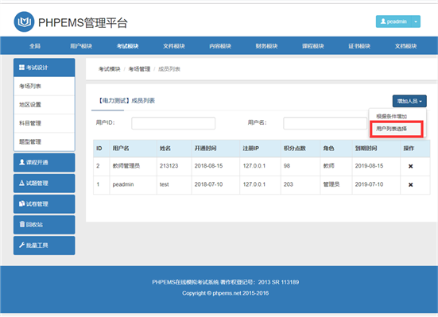Open 文件模块 from the navigation bar

point(174,46)
